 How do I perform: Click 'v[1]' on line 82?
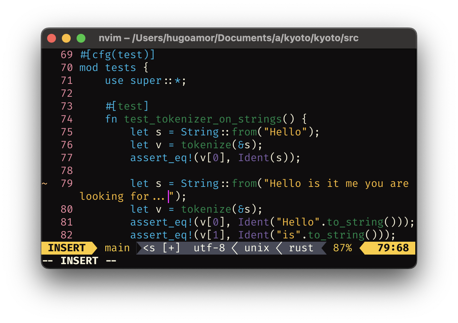tap(212, 235)
